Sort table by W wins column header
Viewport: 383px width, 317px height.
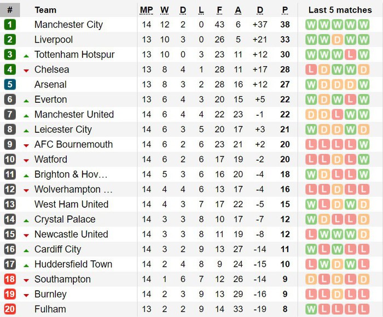(164, 10)
